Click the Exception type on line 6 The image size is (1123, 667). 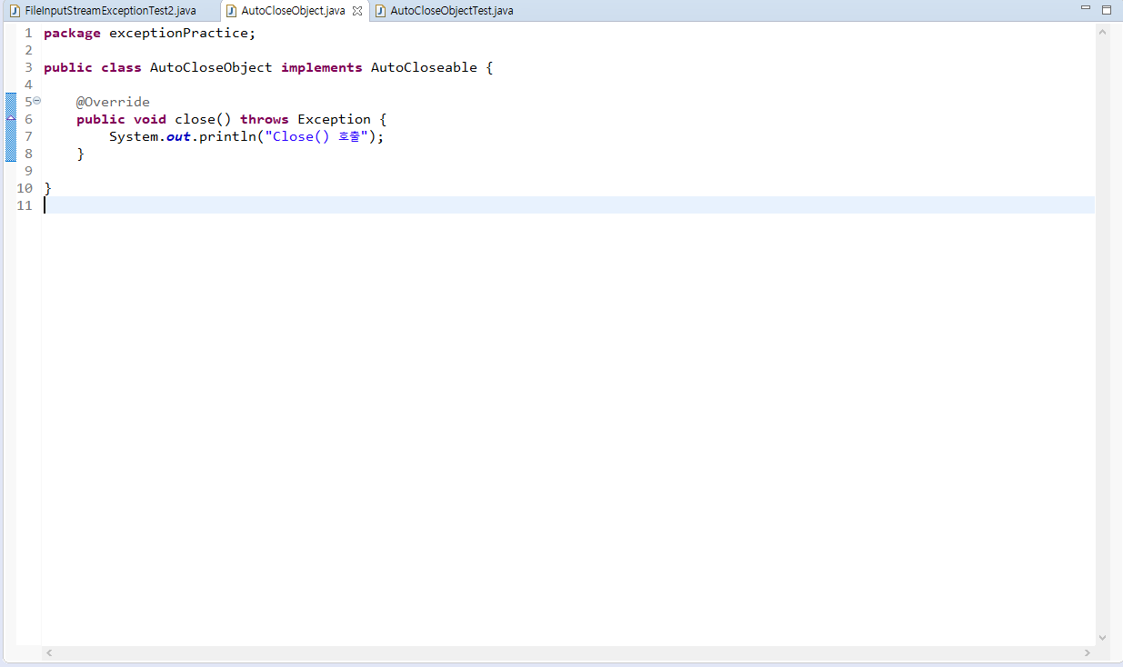point(334,119)
